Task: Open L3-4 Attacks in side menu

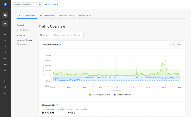Action: pos(25,30)
